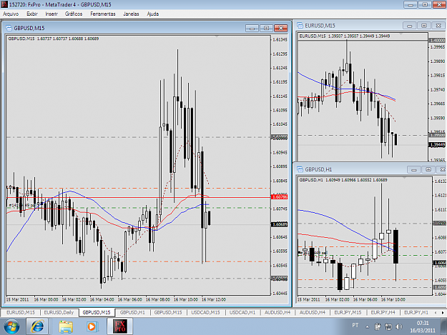Restore down the main MetaTrader window

pos(425,4)
